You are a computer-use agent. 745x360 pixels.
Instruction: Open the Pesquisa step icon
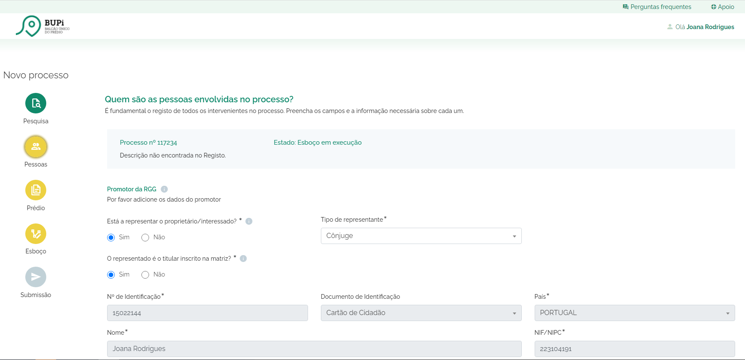[x=36, y=103]
